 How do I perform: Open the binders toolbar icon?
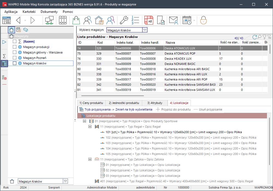point(63,20)
